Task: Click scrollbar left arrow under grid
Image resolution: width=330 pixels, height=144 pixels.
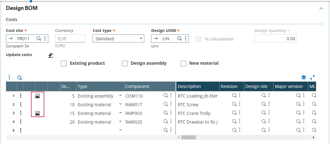Action: (179, 137)
